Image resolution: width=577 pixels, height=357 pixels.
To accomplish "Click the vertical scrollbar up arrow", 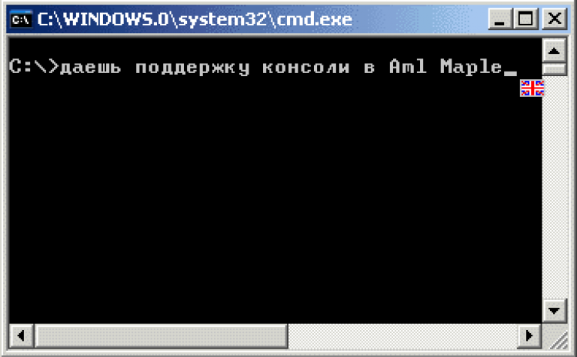I will (x=554, y=51).
